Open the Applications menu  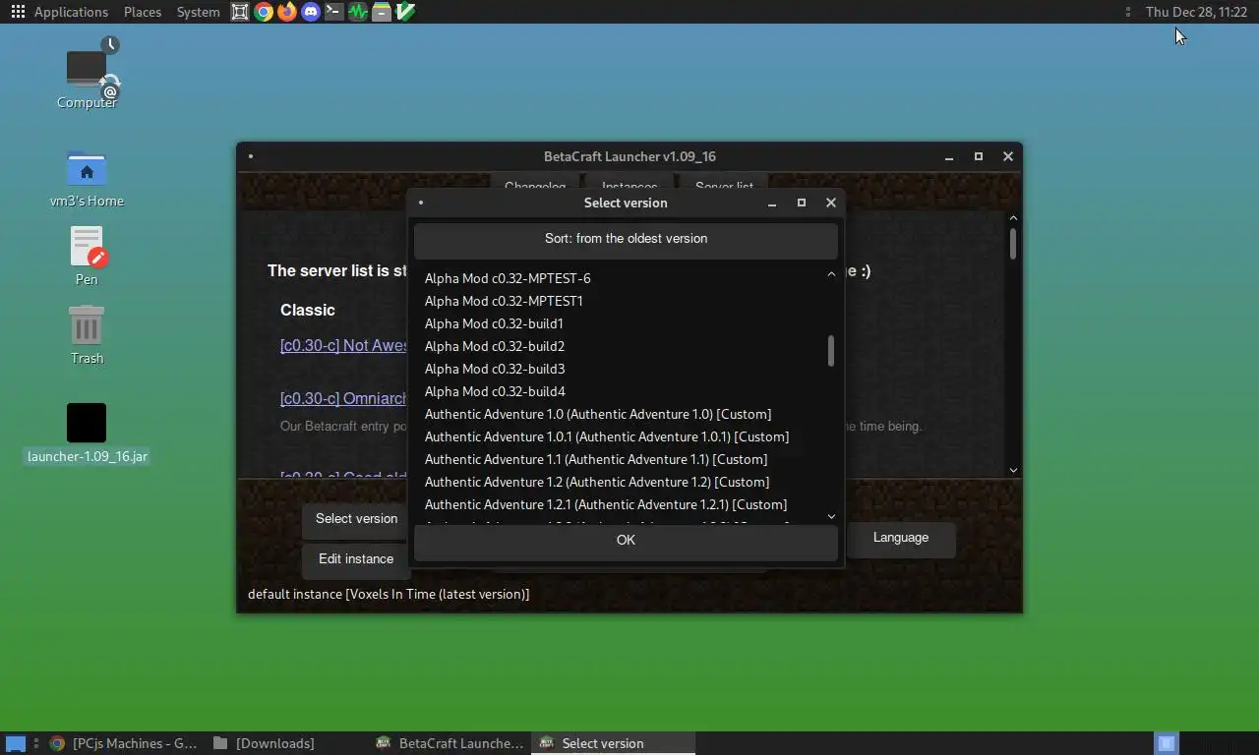click(71, 12)
